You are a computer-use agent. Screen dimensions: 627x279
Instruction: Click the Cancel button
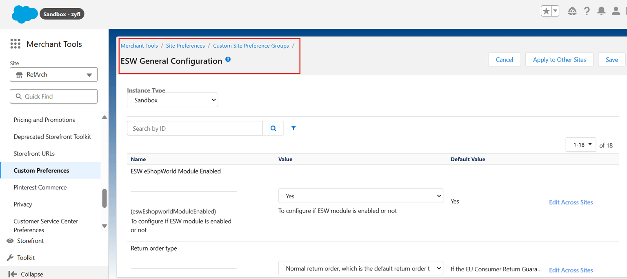coord(505,59)
